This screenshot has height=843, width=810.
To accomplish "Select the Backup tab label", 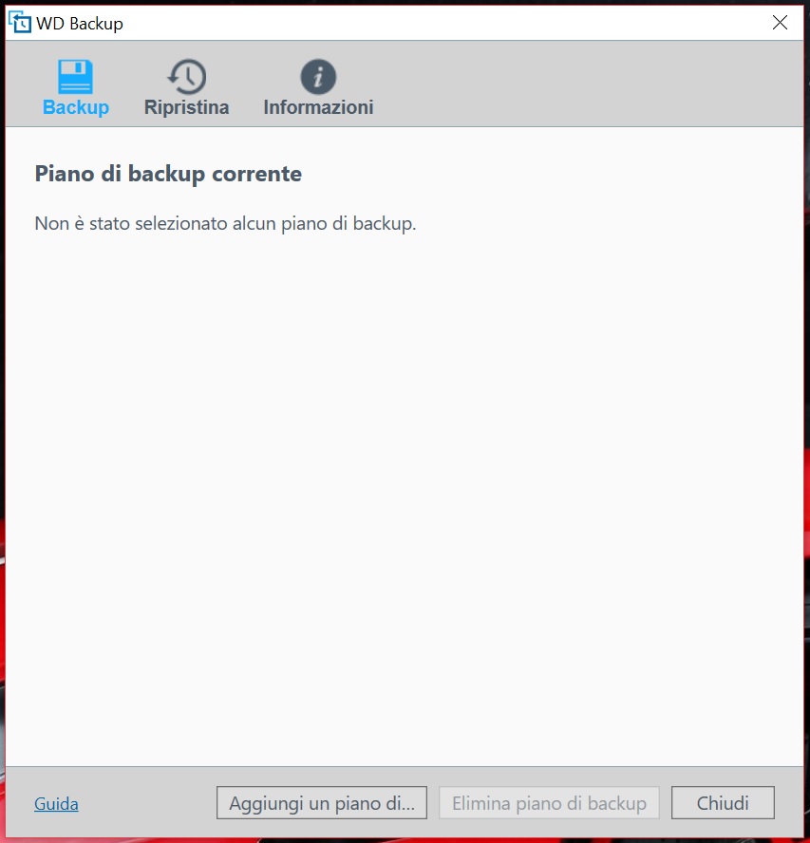I will click(76, 107).
